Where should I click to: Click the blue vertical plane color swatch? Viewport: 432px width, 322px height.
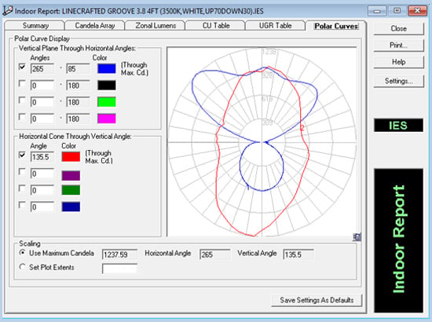[107, 68]
